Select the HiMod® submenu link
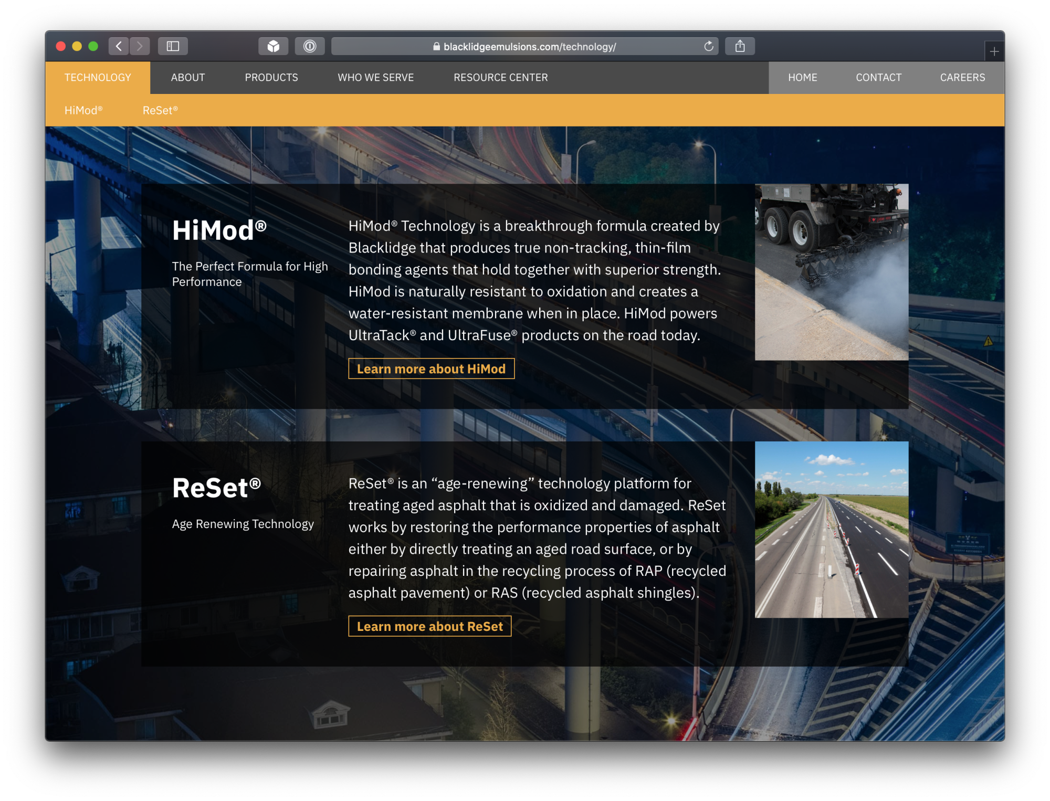 83,110
